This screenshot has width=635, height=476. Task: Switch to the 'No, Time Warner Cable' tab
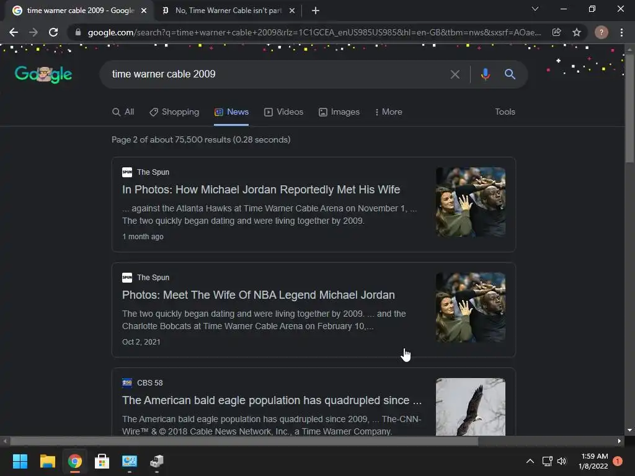[x=228, y=11]
